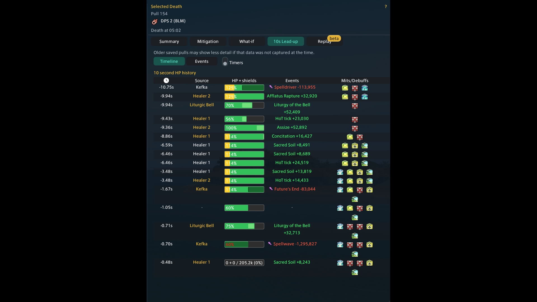537x302 pixels.
Task: Click the Spelldriver -113,955 event
Action: [x=295, y=87]
